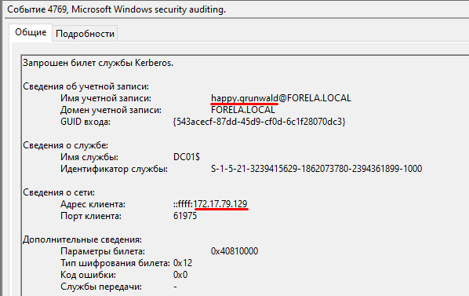Switch to the Подробности tab
Image resolution: width=469 pixels, height=296 pixels.
click(x=85, y=34)
